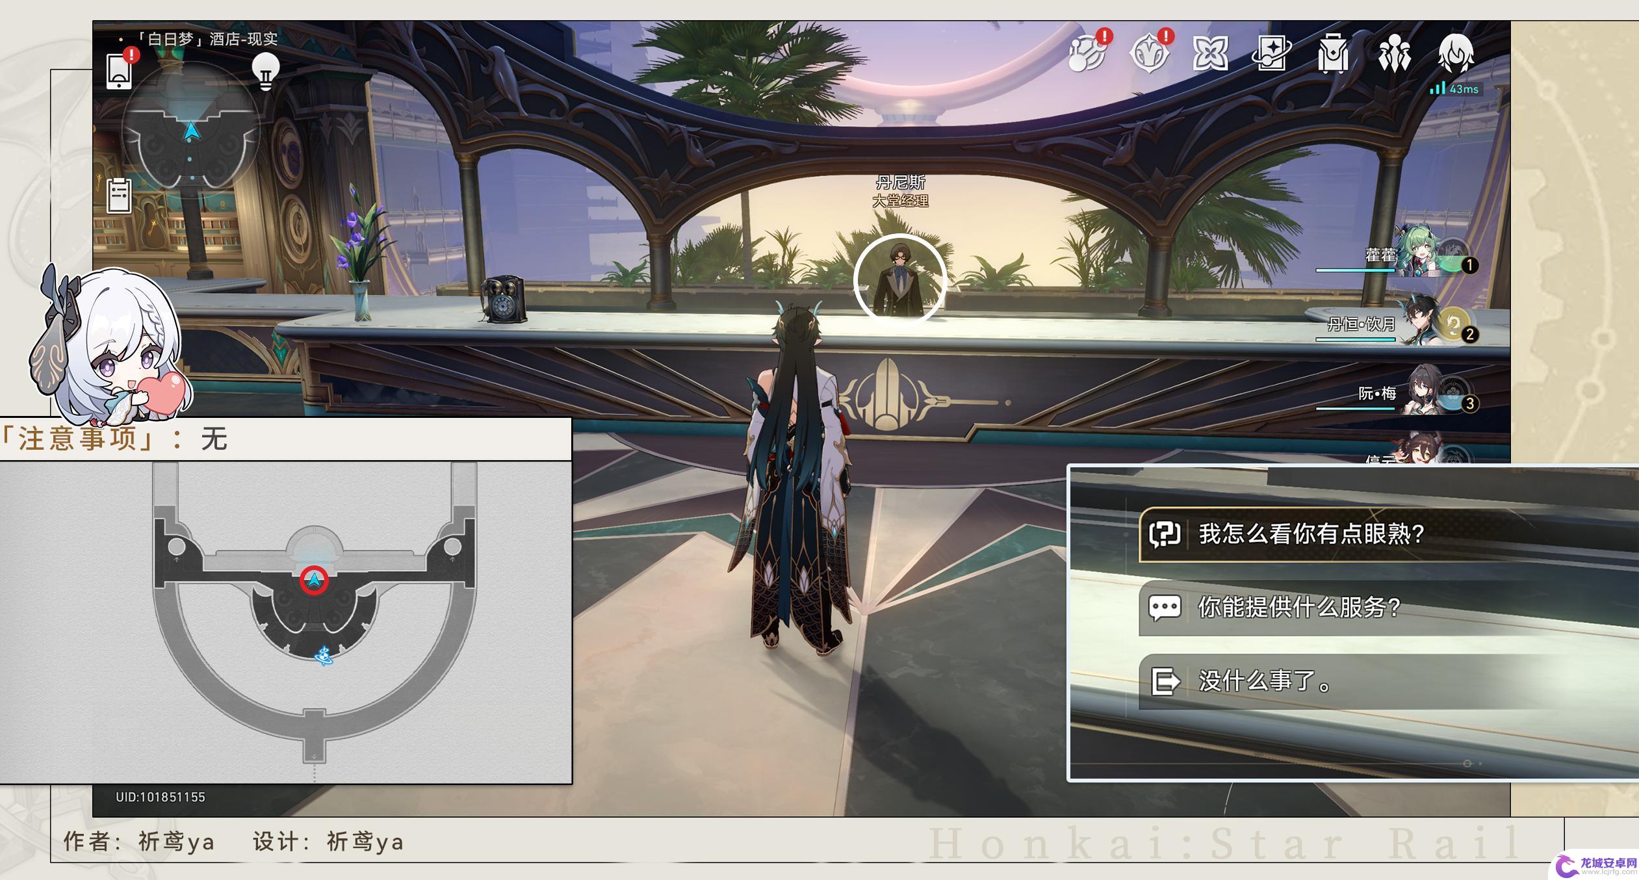This screenshot has width=1639, height=880.
Task: Click NPC 丹尼斯 behind the counter
Action: (899, 279)
